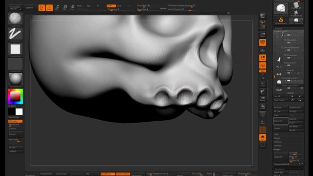Toggle the PolyF polyframe icon
This screenshot has height=176, width=313.
(x=263, y=114)
